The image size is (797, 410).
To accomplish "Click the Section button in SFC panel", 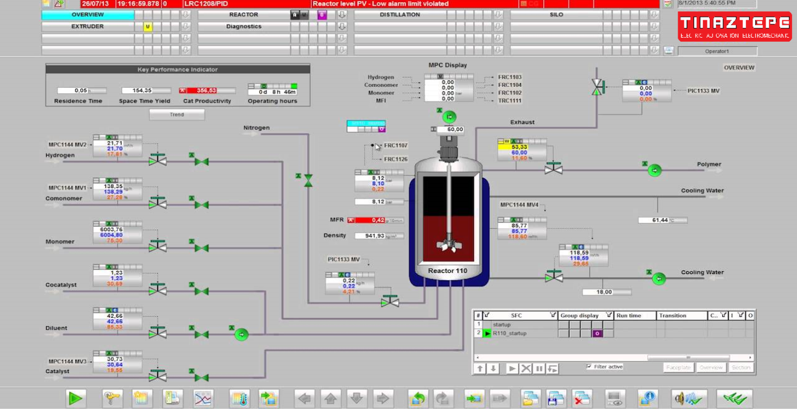I will coord(741,367).
